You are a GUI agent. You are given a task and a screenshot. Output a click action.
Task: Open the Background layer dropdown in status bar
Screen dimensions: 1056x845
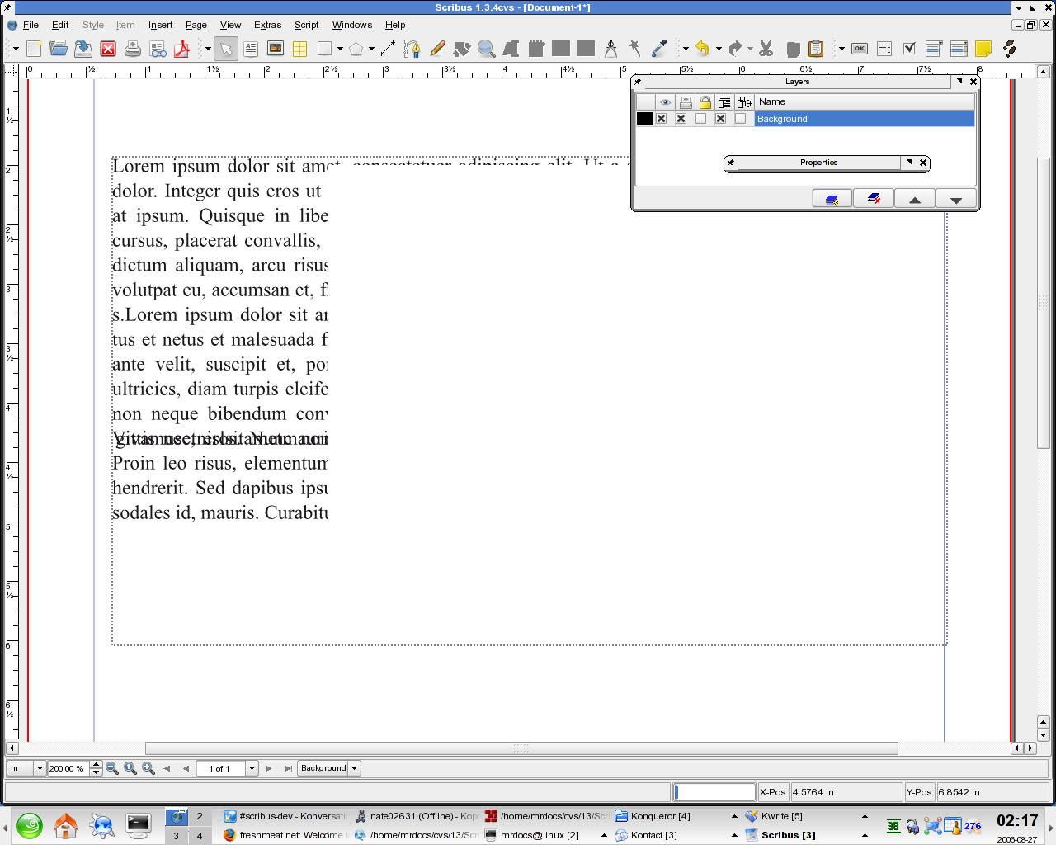(354, 768)
